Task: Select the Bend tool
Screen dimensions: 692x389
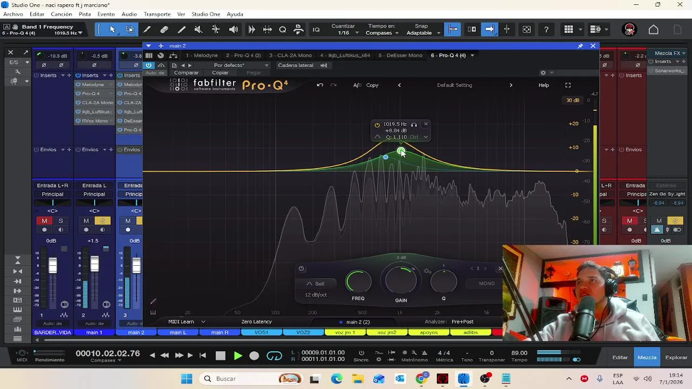Action: coord(216,30)
